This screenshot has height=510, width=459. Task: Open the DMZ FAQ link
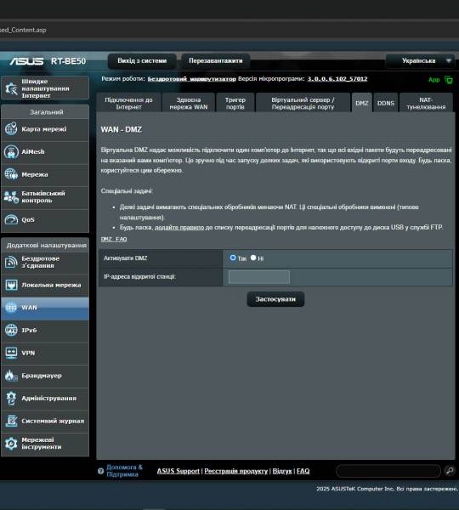click(114, 239)
